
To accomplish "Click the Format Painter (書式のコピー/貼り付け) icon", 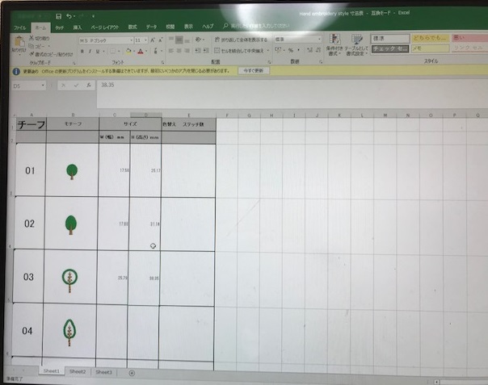I will point(32,54).
